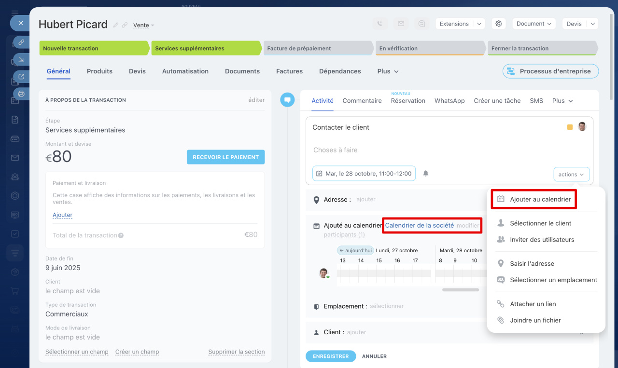618x368 pixels.
Task: Click the phone call icon in header
Action: click(x=380, y=24)
